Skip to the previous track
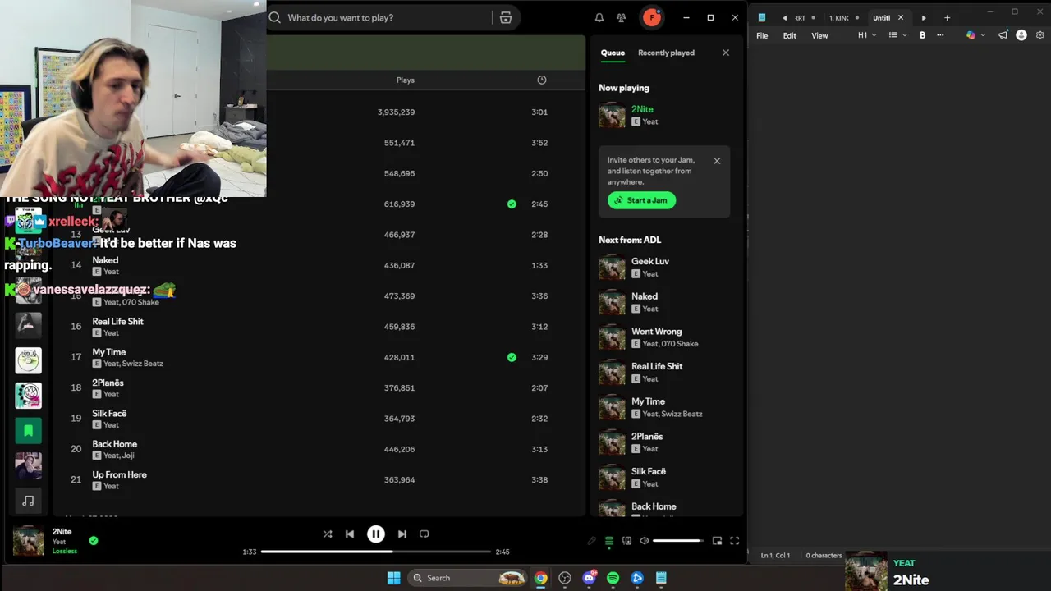This screenshot has width=1051, height=591. click(x=350, y=534)
